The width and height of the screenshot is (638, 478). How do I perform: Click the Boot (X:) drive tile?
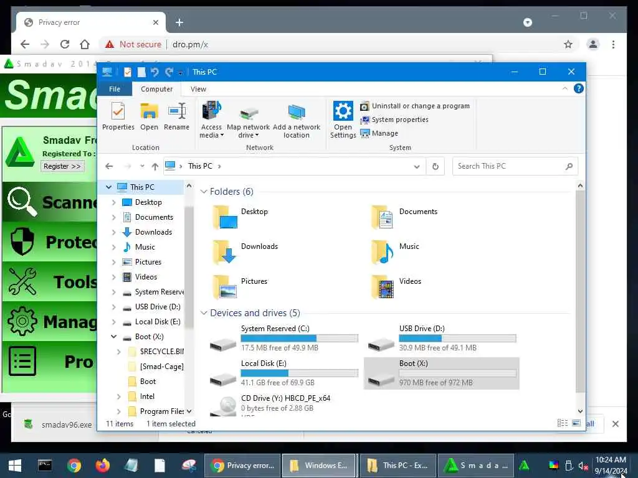point(442,373)
